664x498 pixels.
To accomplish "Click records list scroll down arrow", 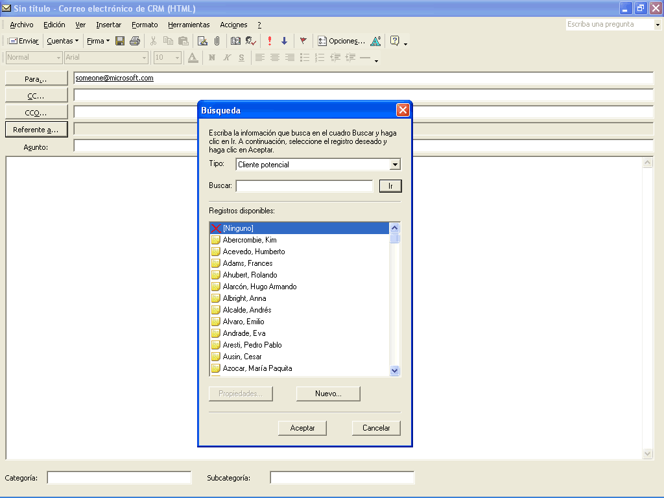I will pos(395,370).
